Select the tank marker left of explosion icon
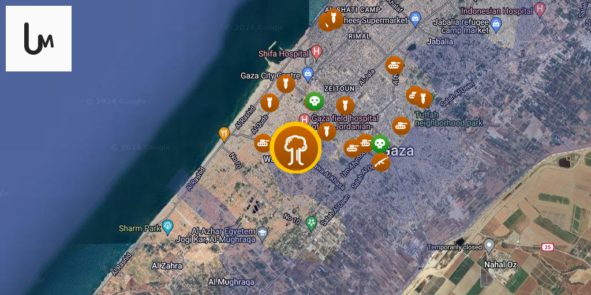591x295 pixels. 263,143
